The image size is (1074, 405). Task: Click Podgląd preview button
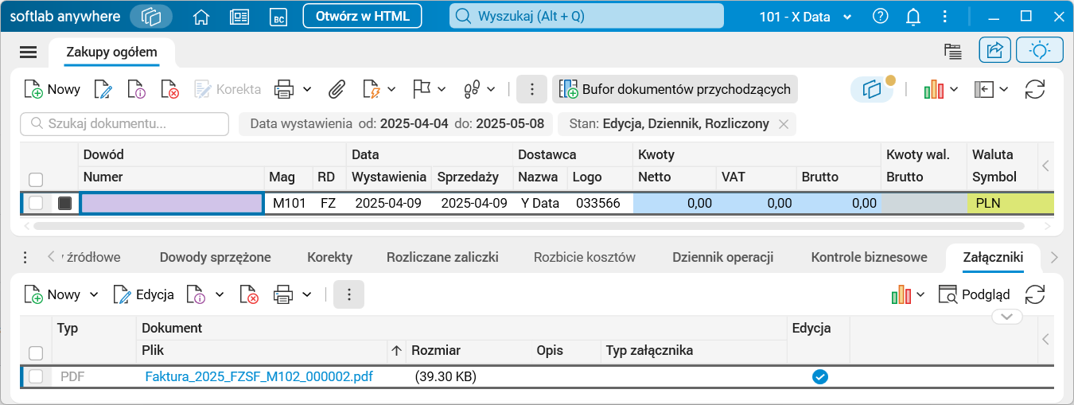pos(974,294)
